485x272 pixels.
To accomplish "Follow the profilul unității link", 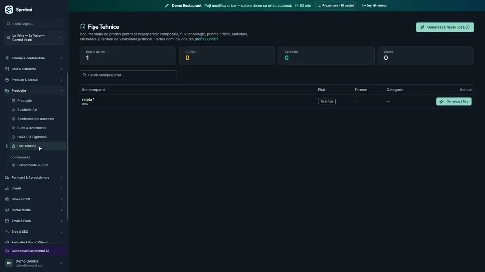I will 207,39.
